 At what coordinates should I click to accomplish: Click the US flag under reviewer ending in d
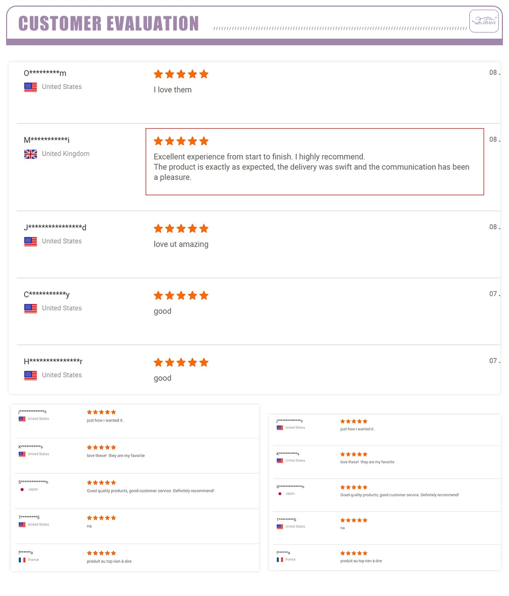coord(31,242)
